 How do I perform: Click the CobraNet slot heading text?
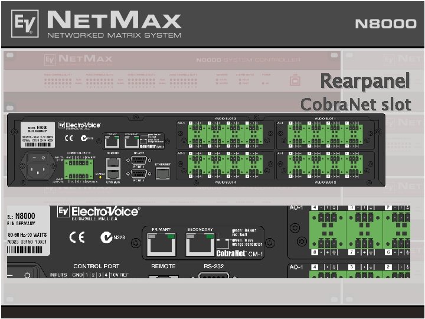(355, 105)
